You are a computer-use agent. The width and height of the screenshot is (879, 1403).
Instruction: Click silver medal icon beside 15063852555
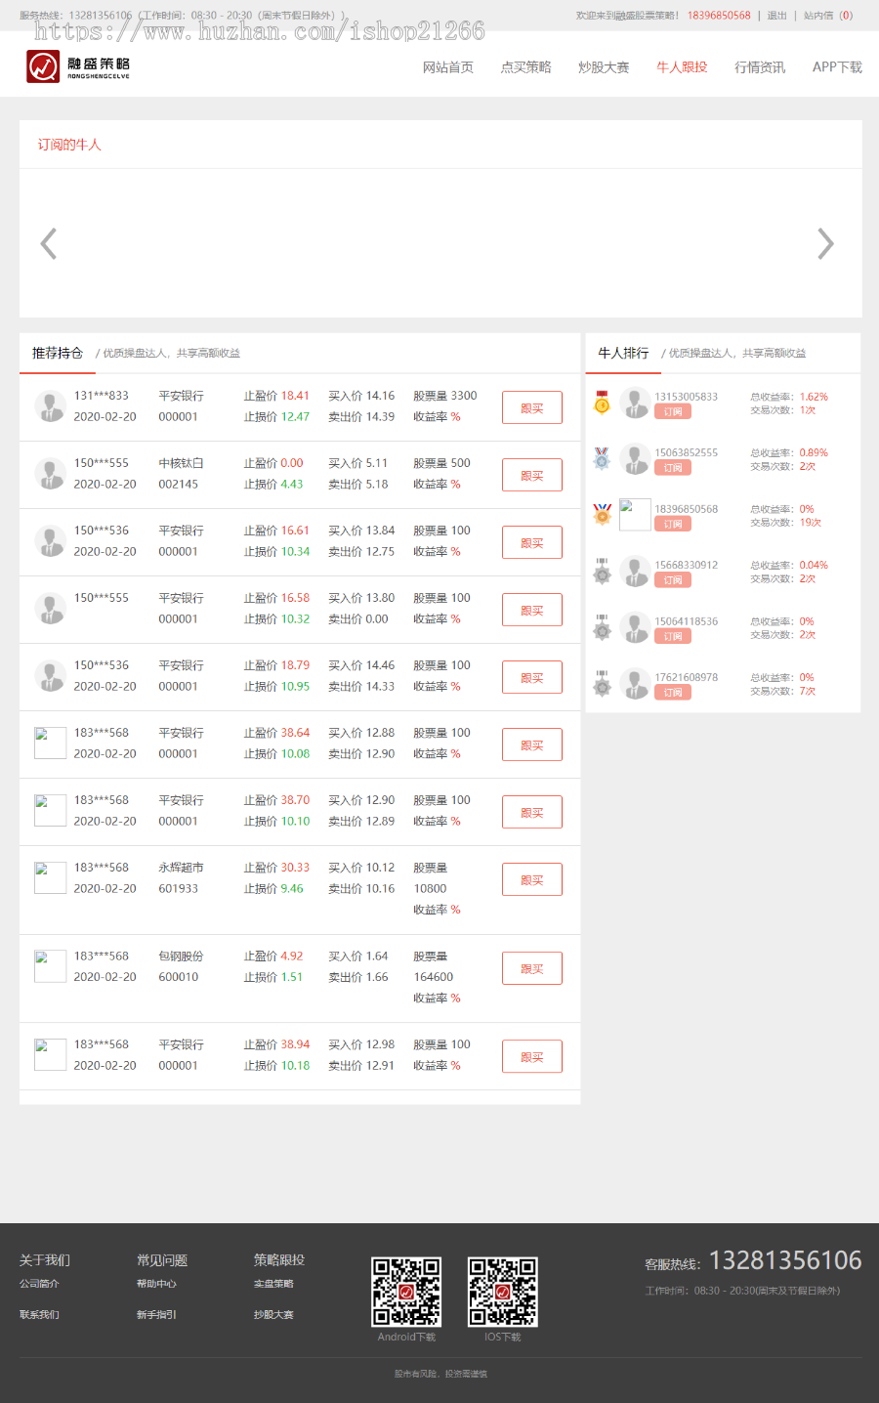602,458
